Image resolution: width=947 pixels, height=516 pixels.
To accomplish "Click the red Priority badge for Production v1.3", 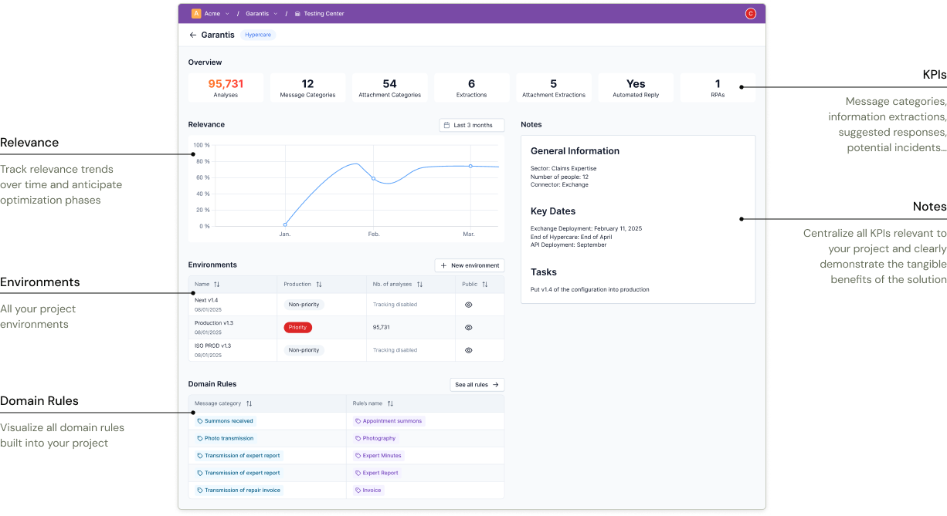I will (x=297, y=328).
